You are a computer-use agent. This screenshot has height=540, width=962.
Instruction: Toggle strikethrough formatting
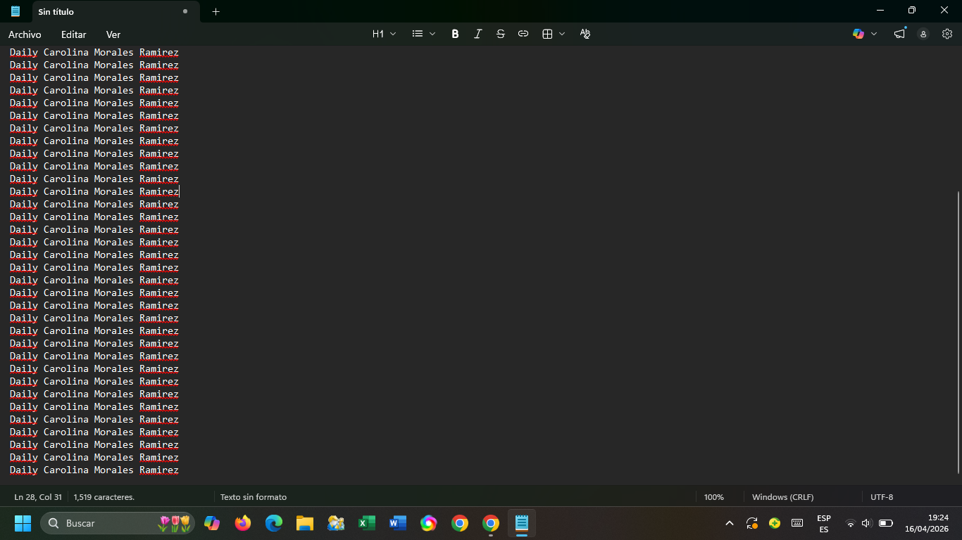click(x=500, y=34)
